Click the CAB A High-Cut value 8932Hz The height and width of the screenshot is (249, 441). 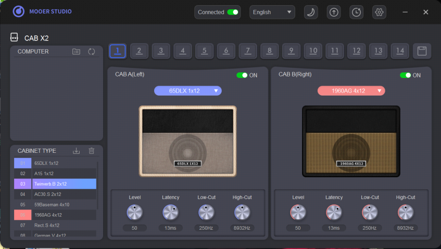pyautogui.click(x=242, y=228)
